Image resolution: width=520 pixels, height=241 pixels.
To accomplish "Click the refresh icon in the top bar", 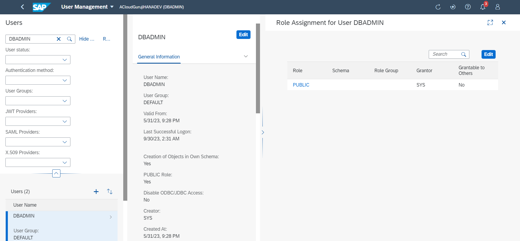I will pos(438,7).
